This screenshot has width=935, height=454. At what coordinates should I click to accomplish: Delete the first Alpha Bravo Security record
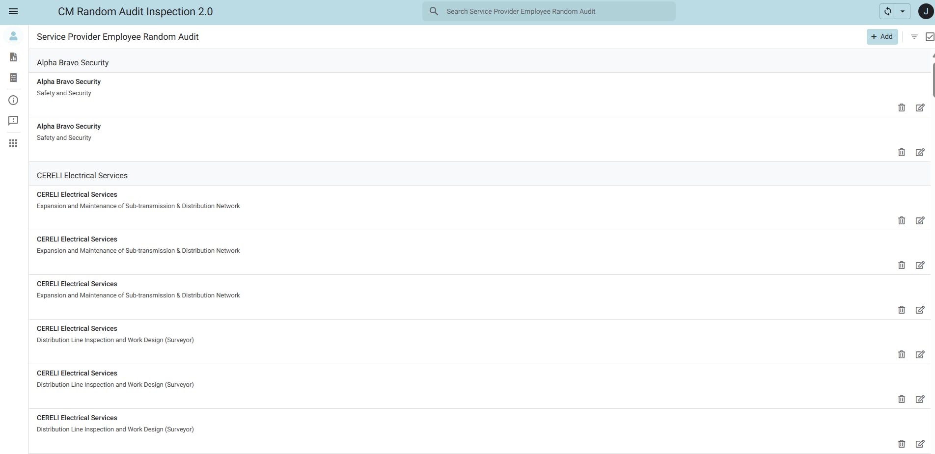tap(902, 107)
